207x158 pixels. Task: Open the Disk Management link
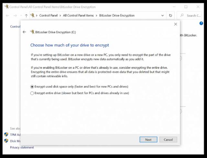(15, 141)
